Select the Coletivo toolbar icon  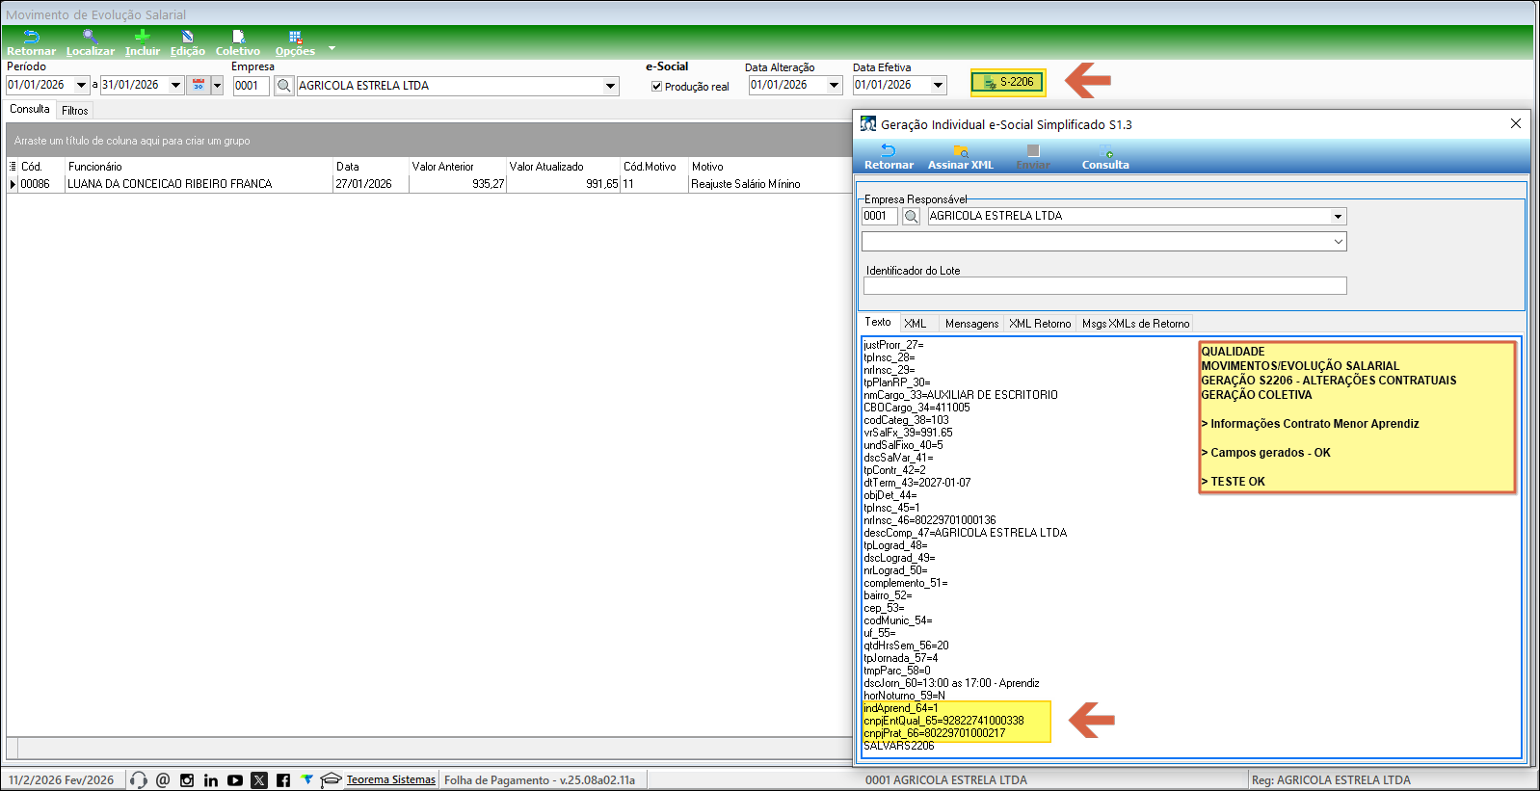tap(237, 39)
